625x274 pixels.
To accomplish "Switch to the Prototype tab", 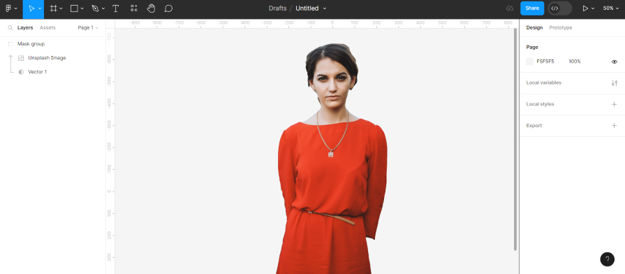I will pyautogui.click(x=561, y=27).
